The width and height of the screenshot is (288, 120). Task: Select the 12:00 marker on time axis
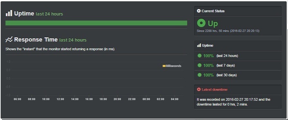(60, 99)
